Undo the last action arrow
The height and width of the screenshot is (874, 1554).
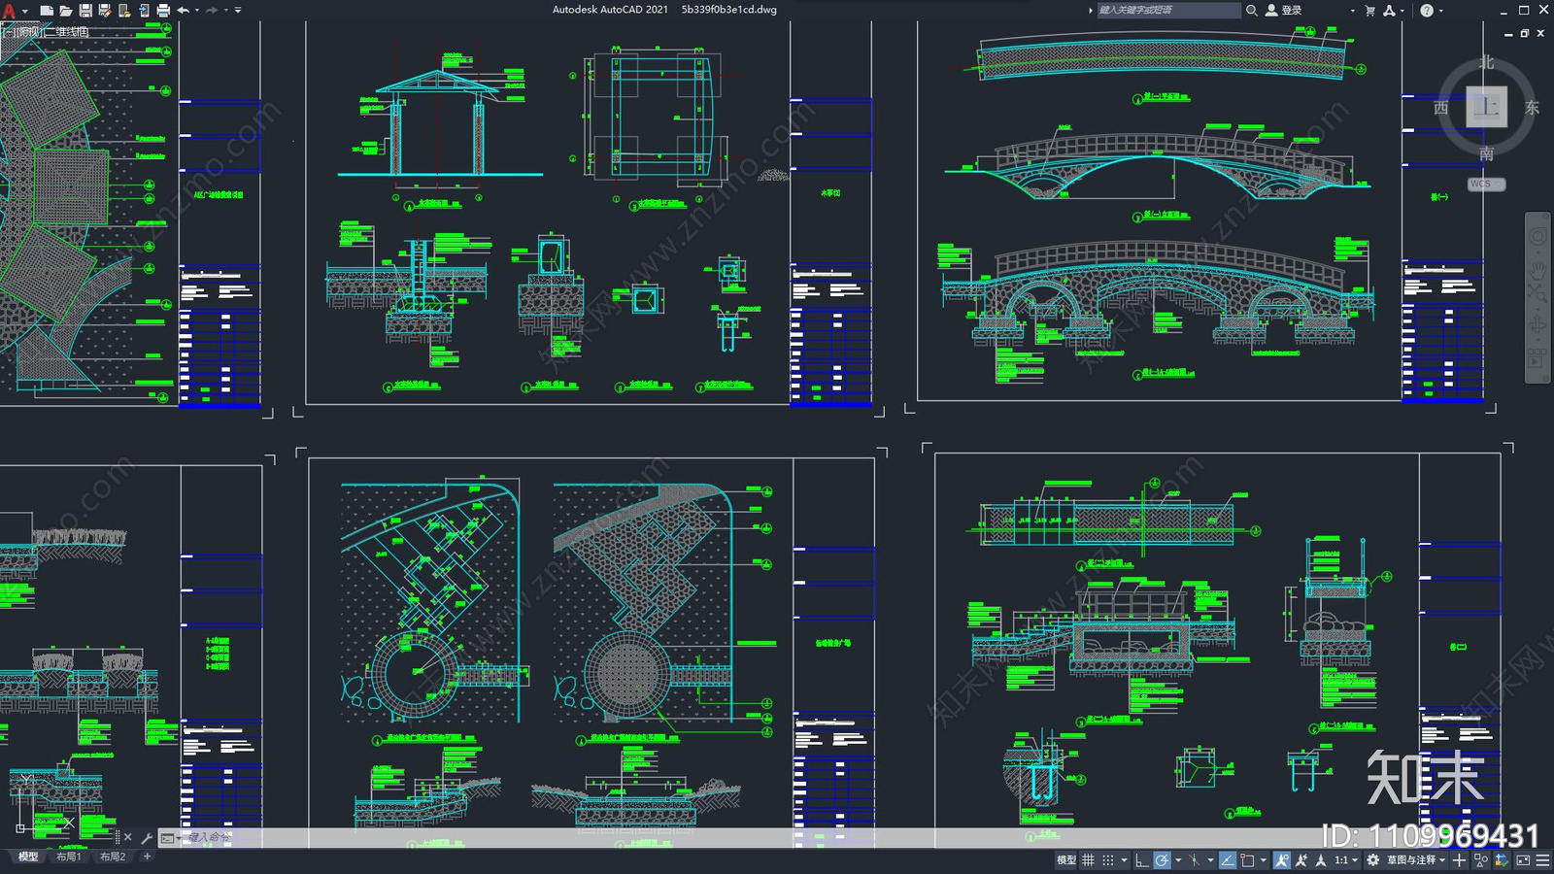[183, 11]
